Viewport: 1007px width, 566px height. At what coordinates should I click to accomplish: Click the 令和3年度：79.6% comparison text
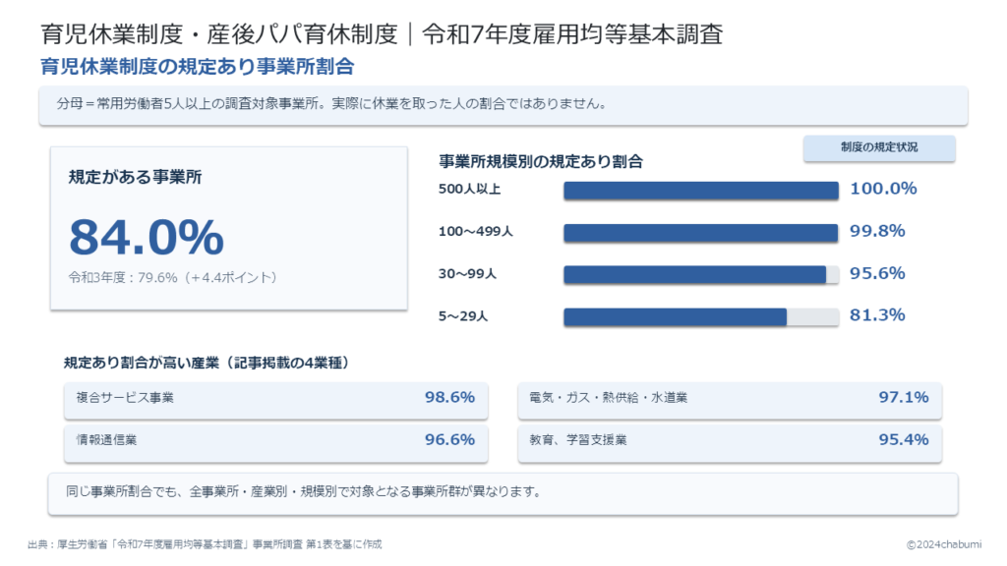(173, 277)
